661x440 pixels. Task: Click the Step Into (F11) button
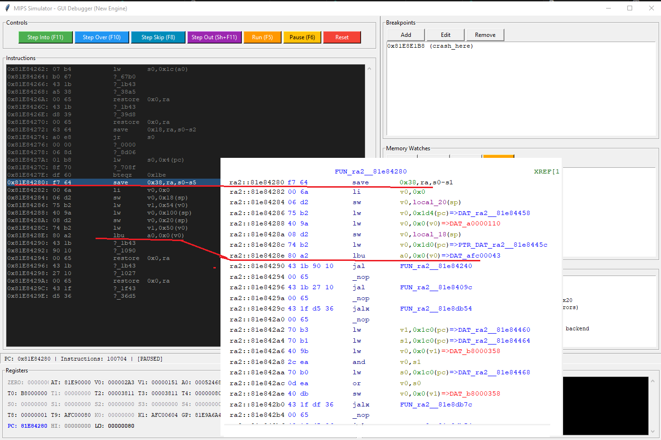coord(45,37)
